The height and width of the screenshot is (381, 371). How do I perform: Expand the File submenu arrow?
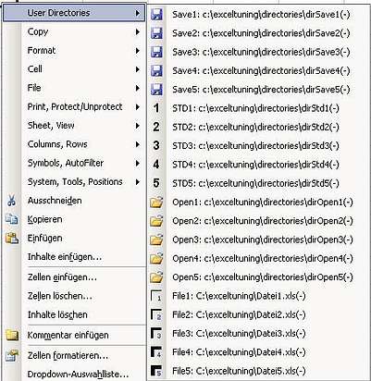[137, 89]
